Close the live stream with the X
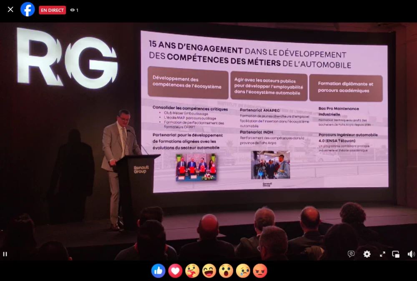Viewport: 417px width, 281px height. pyautogui.click(x=10, y=9)
